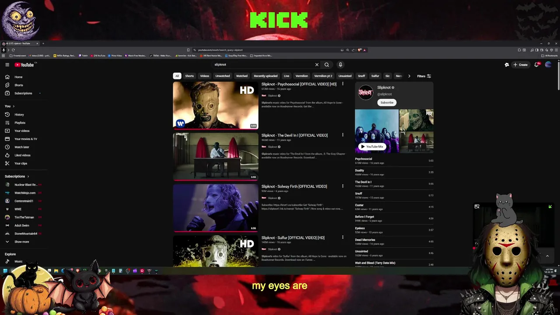Play Before I Forget from track list

394,218
